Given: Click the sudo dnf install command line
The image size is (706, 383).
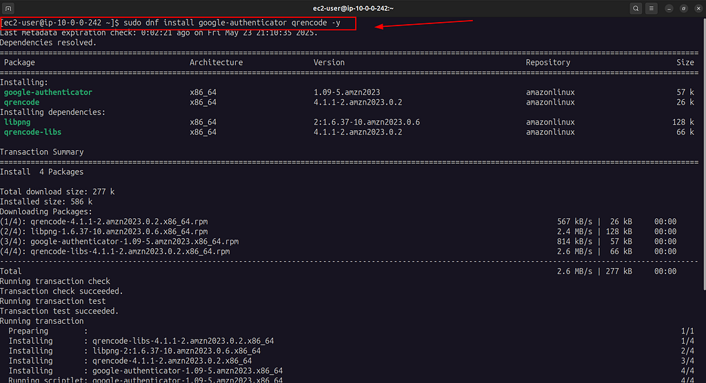Looking at the screenshot, I should click(172, 23).
